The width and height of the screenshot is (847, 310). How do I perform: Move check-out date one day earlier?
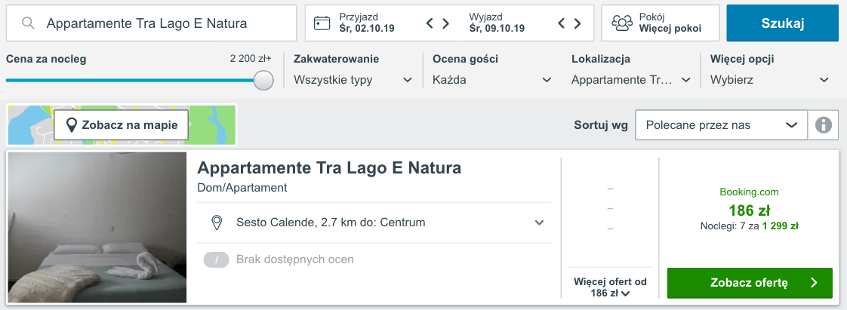562,23
